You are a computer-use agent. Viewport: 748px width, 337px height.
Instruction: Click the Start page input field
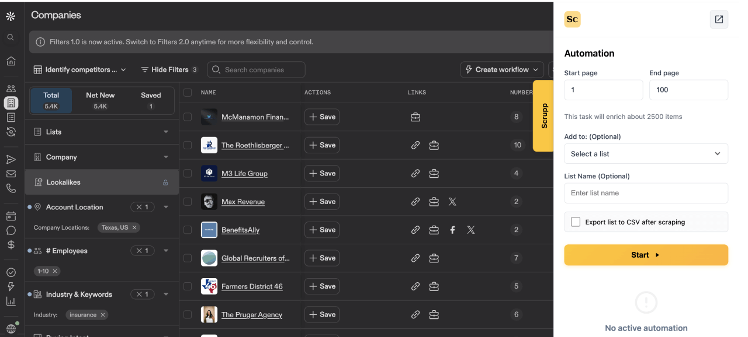tap(604, 90)
